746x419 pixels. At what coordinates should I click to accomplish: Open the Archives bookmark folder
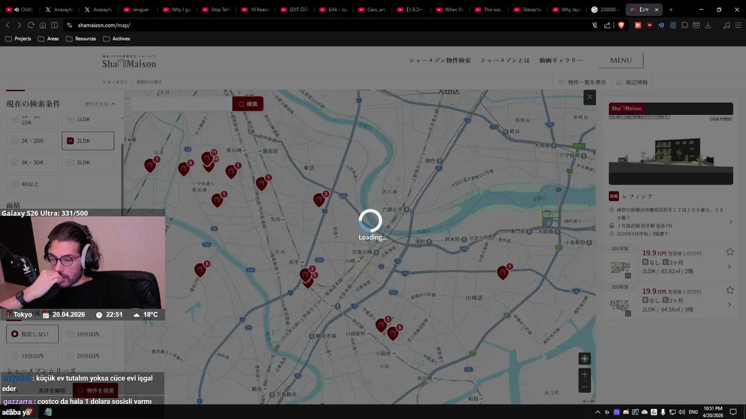click(x=116, y=38)
